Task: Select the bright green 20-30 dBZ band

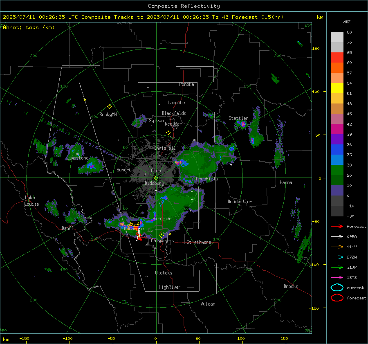Action: coord(337,170)
